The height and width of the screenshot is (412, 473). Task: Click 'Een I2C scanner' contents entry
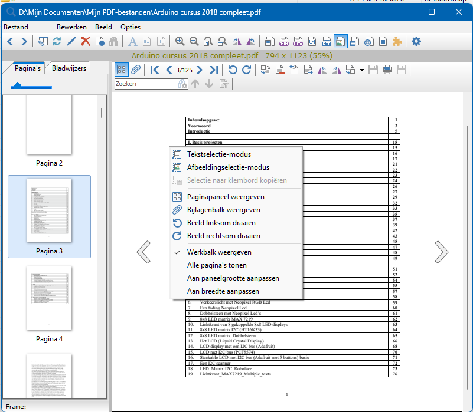click(215, 363)
